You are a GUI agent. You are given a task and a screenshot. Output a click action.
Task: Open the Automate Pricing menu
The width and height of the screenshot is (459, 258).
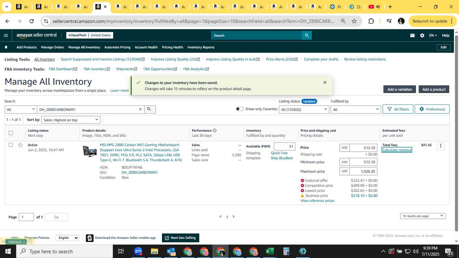point(117,47)
